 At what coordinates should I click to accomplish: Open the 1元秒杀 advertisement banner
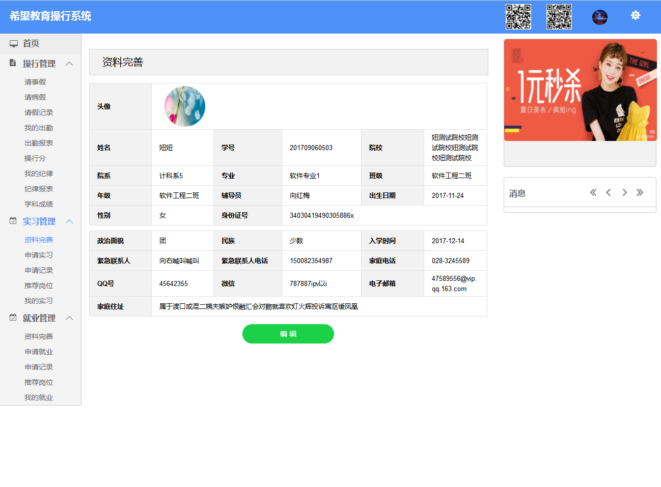(580, 90)
